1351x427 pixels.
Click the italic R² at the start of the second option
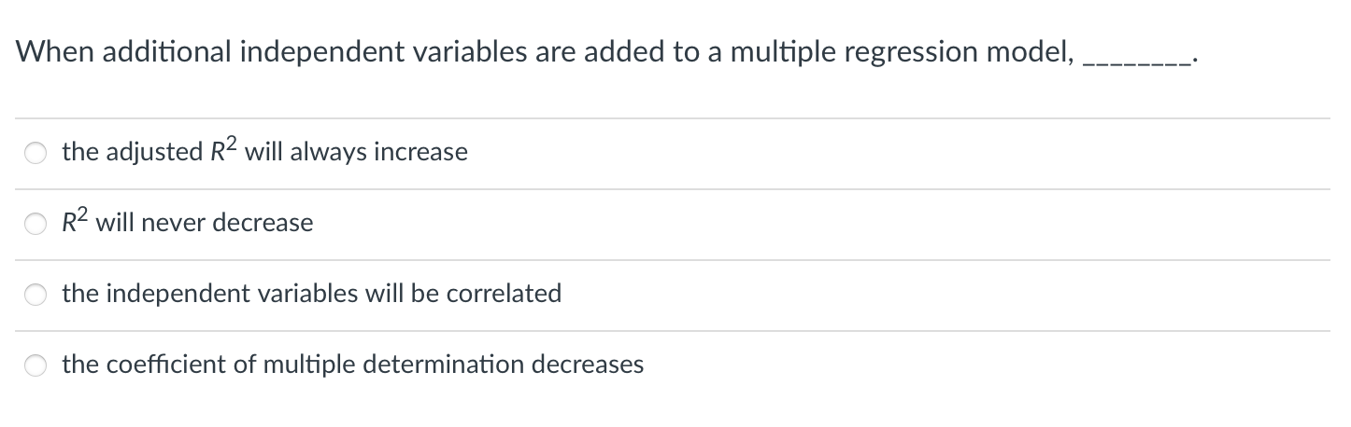(77, 222)
